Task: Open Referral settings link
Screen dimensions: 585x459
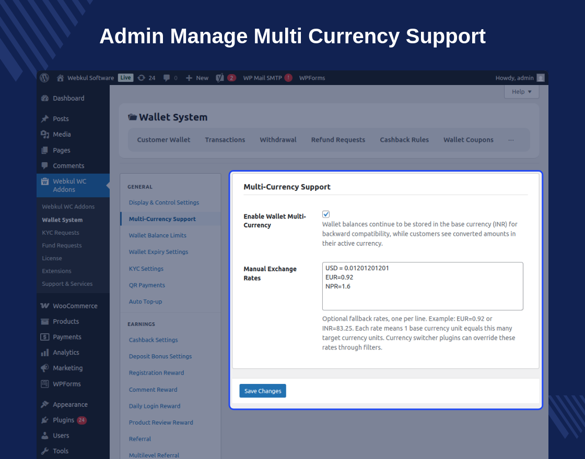Action: 140,439
